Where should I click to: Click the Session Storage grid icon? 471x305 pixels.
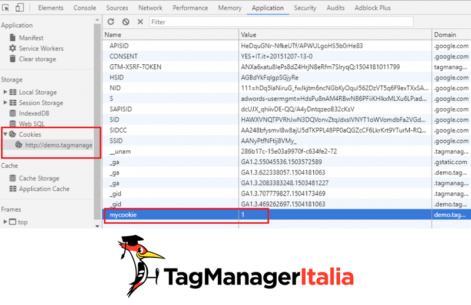click(13, 102)
